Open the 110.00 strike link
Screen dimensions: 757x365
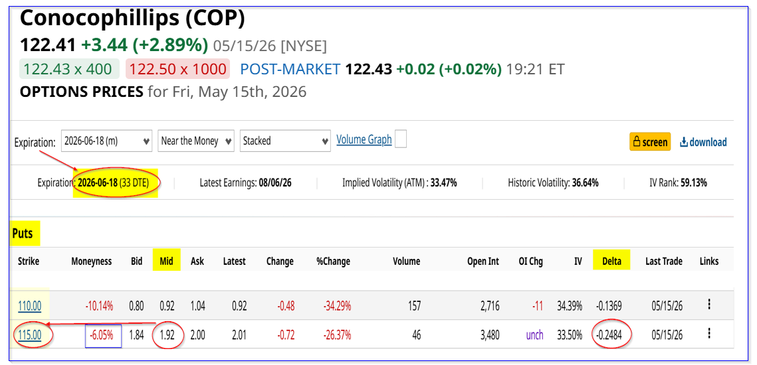29,305
